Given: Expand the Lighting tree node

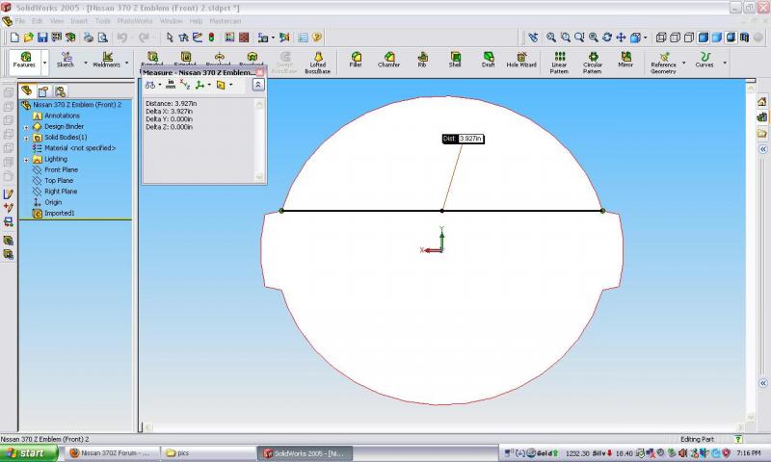Looking at the screenshot, I should [26, 160].
